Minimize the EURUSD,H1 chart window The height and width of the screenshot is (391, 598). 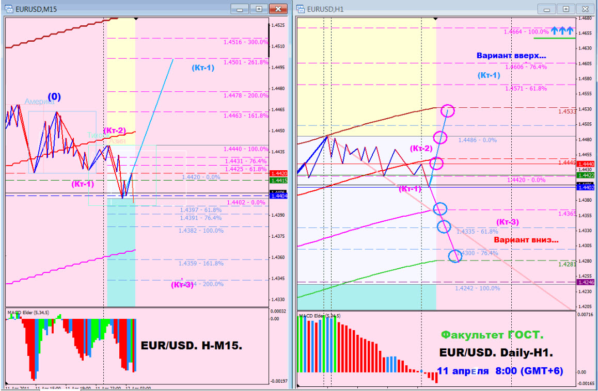pos(546,9)
